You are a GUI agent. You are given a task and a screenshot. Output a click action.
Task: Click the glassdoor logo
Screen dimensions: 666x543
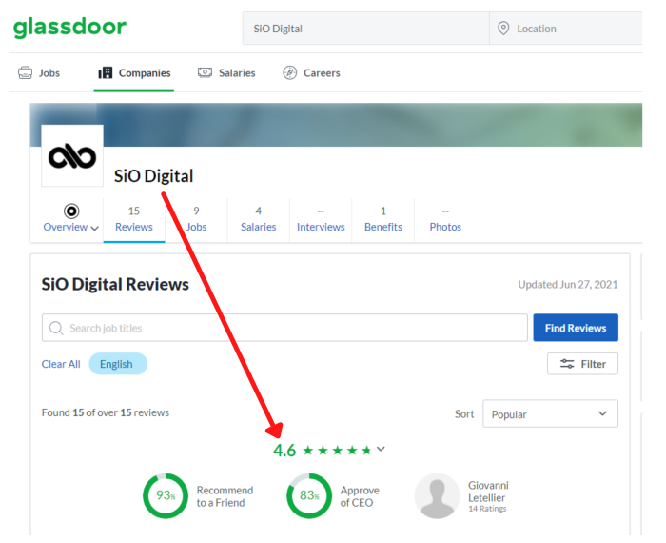pos(69,27)
